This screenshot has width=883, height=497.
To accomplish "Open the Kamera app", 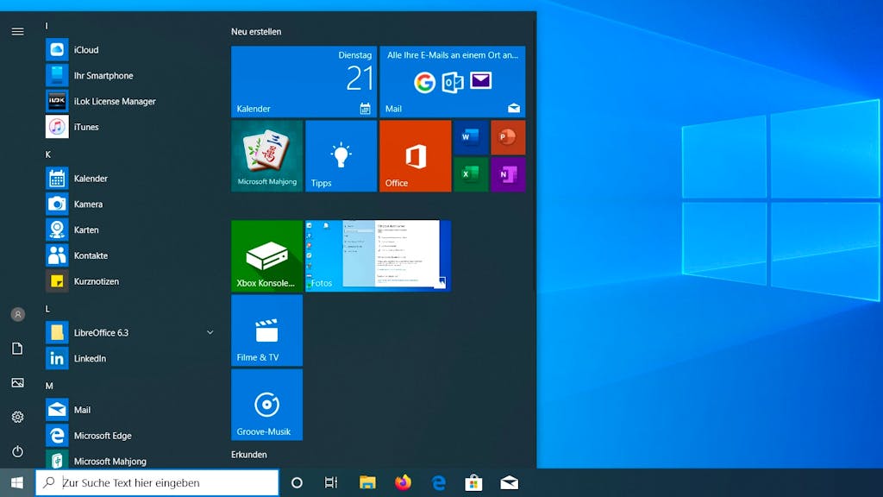I will (x=129, y=204).
